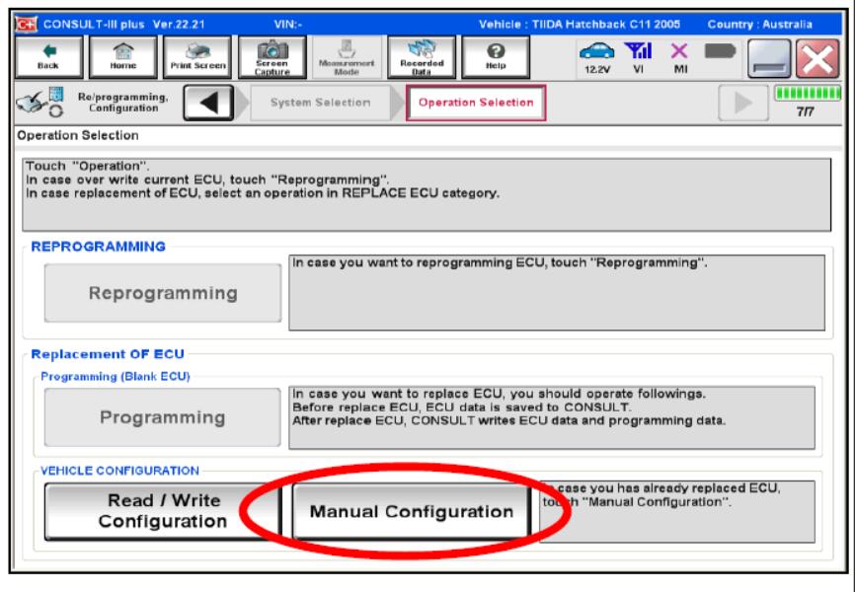Go to Home screen

click(122, 57)
